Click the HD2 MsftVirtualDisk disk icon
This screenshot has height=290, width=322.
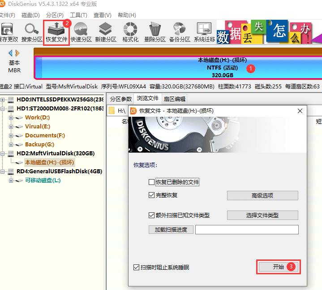11,154
